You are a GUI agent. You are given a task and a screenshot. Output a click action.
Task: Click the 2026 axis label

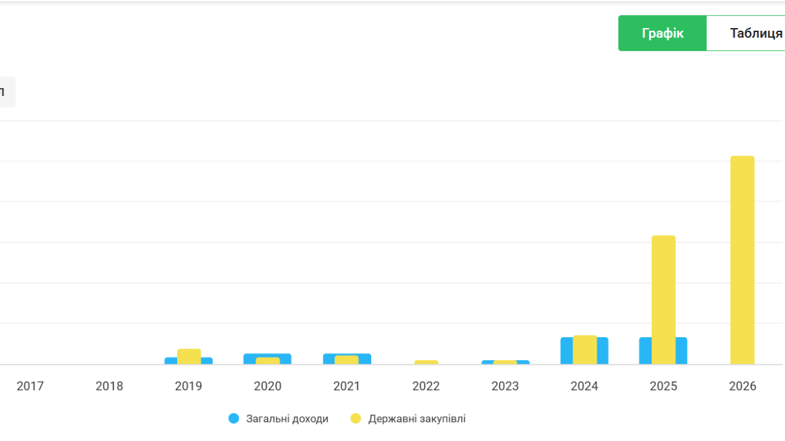tap(743, 386)
